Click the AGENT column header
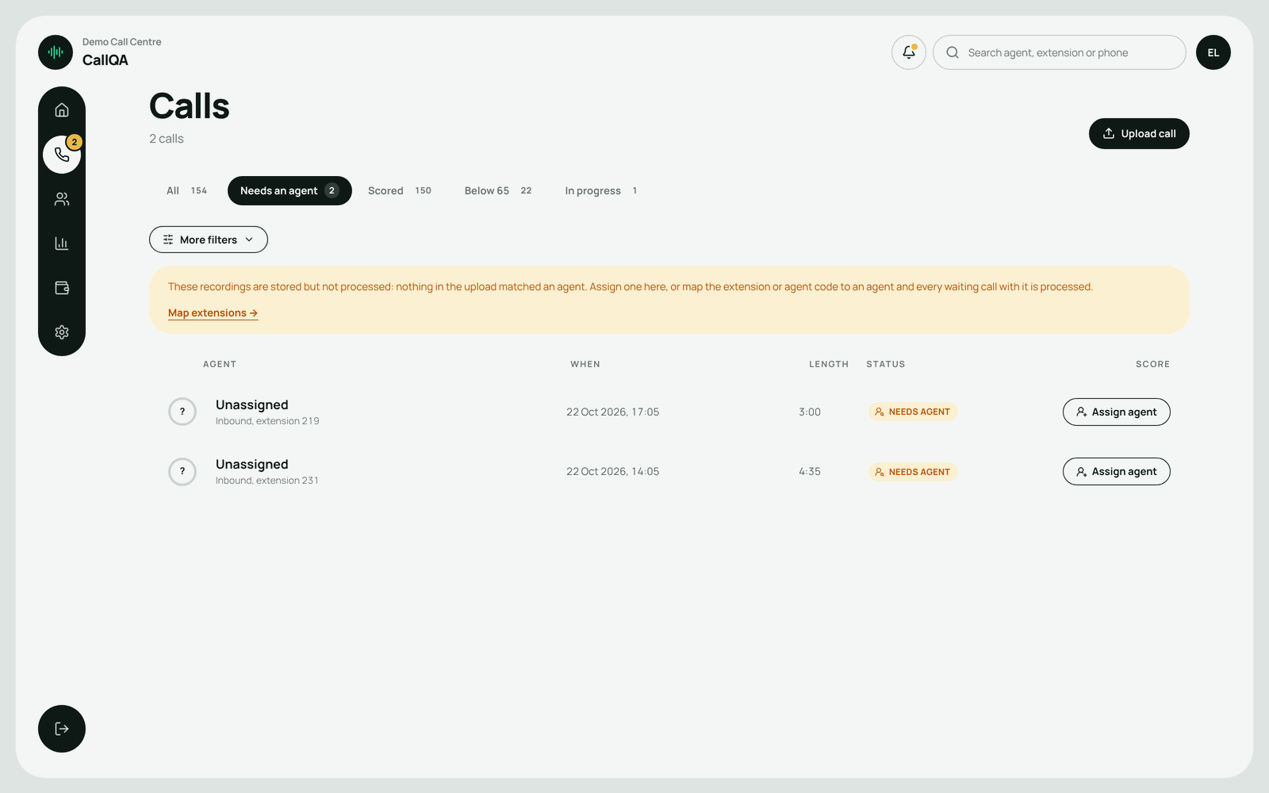1269x793 pixels. point(220,364)
